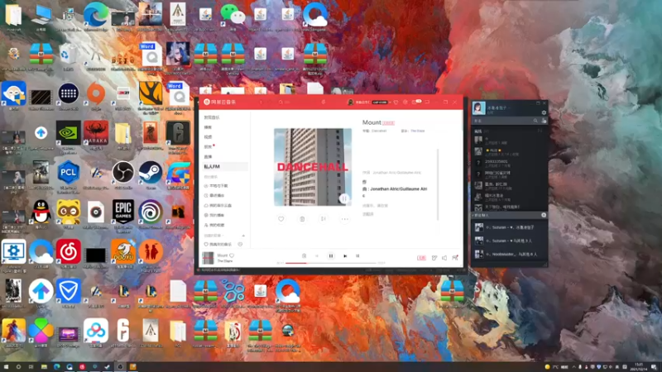Click the lyrics panel scrollbar
Image resolution: width=662 pixels, height=372 pixels.
[438, 184]
